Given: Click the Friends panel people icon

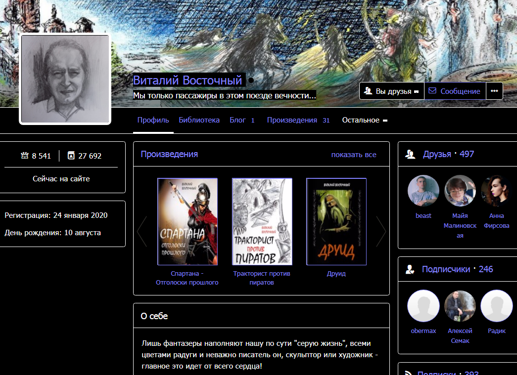Looking at the screenshot, I should tap(410, 154).
